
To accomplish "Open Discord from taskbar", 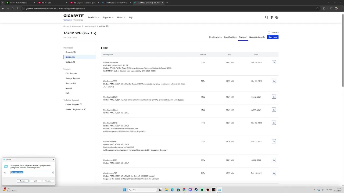I will [x=190, y=190].
